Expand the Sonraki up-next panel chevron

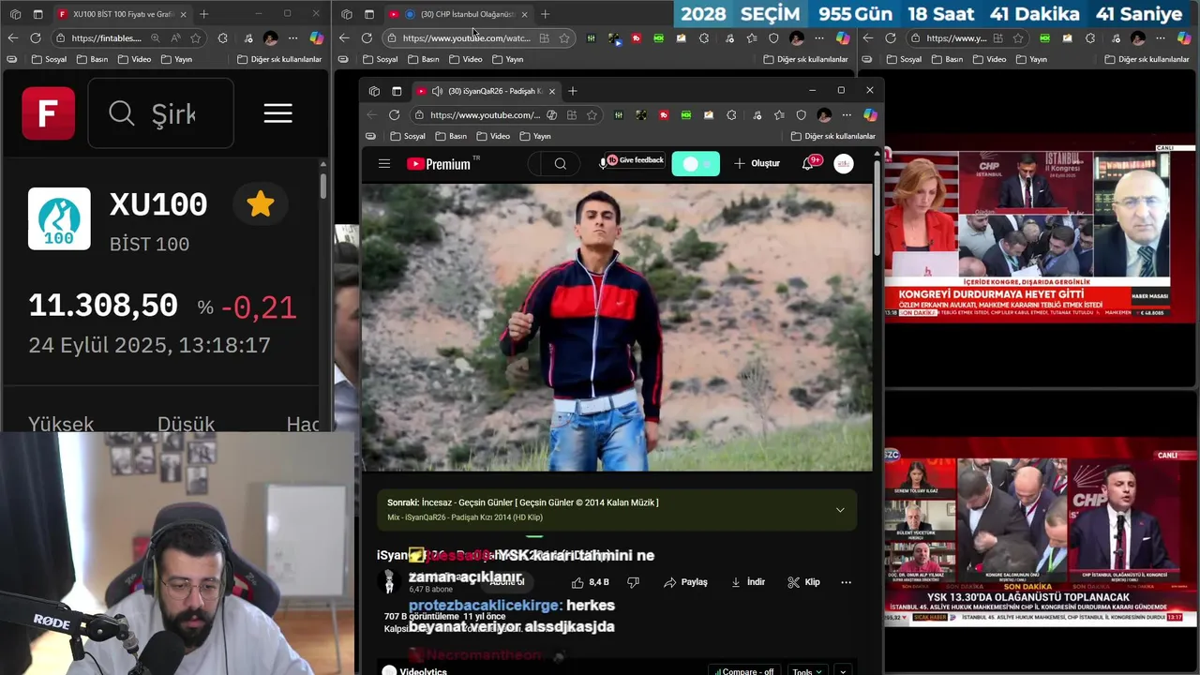click(x=840, y=510)
